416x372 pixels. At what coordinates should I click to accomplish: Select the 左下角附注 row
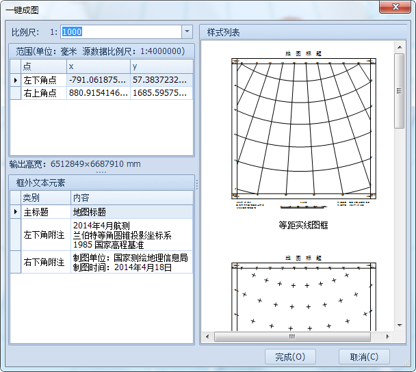(45, 235)
